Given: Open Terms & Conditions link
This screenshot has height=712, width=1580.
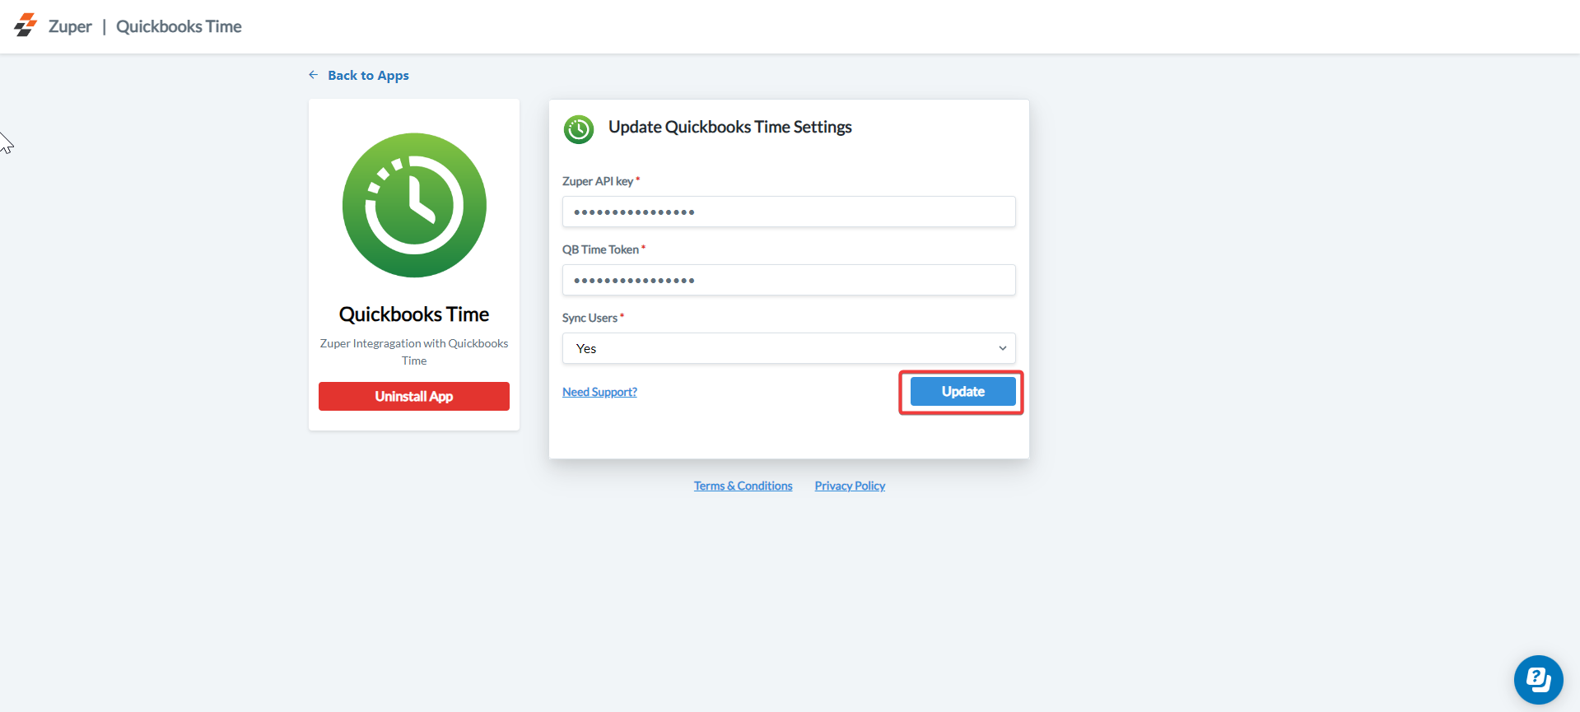Looking at the screenshot, I should (743, 486).
